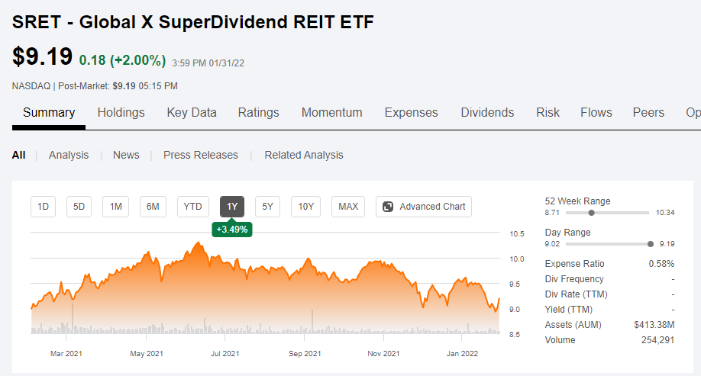Screen dimensions: 701x376
Task: Filter by Analysis
Action: (69, 155)
